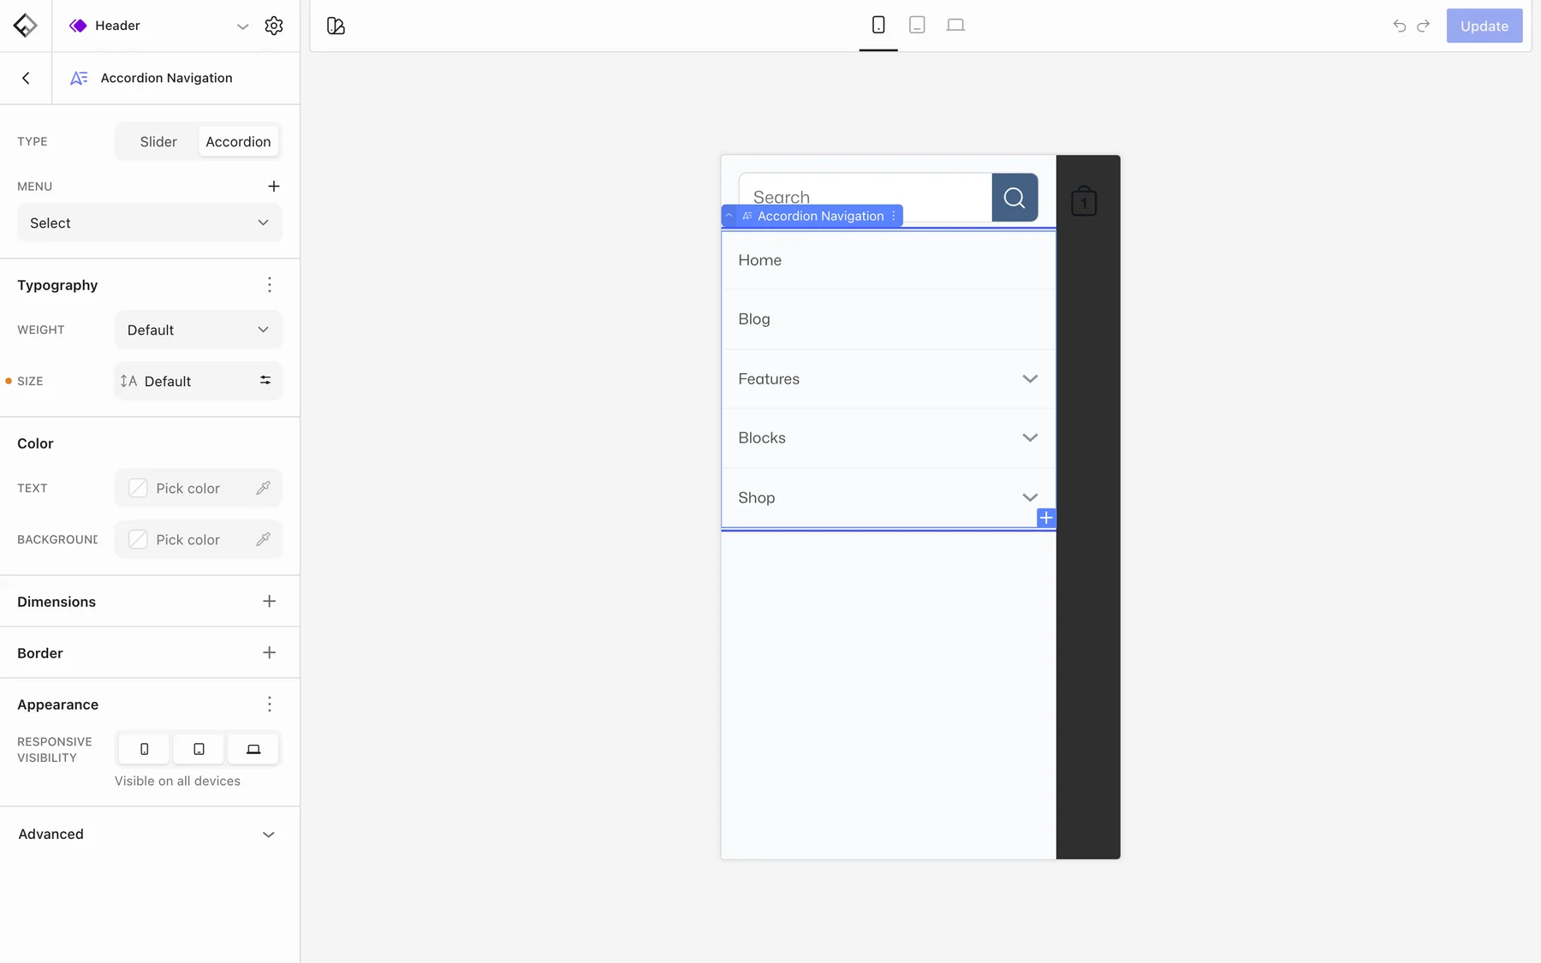The image size is (1541, 963).
Task: Expand the Shop submenu chevron
Action: click(1030, 497)
